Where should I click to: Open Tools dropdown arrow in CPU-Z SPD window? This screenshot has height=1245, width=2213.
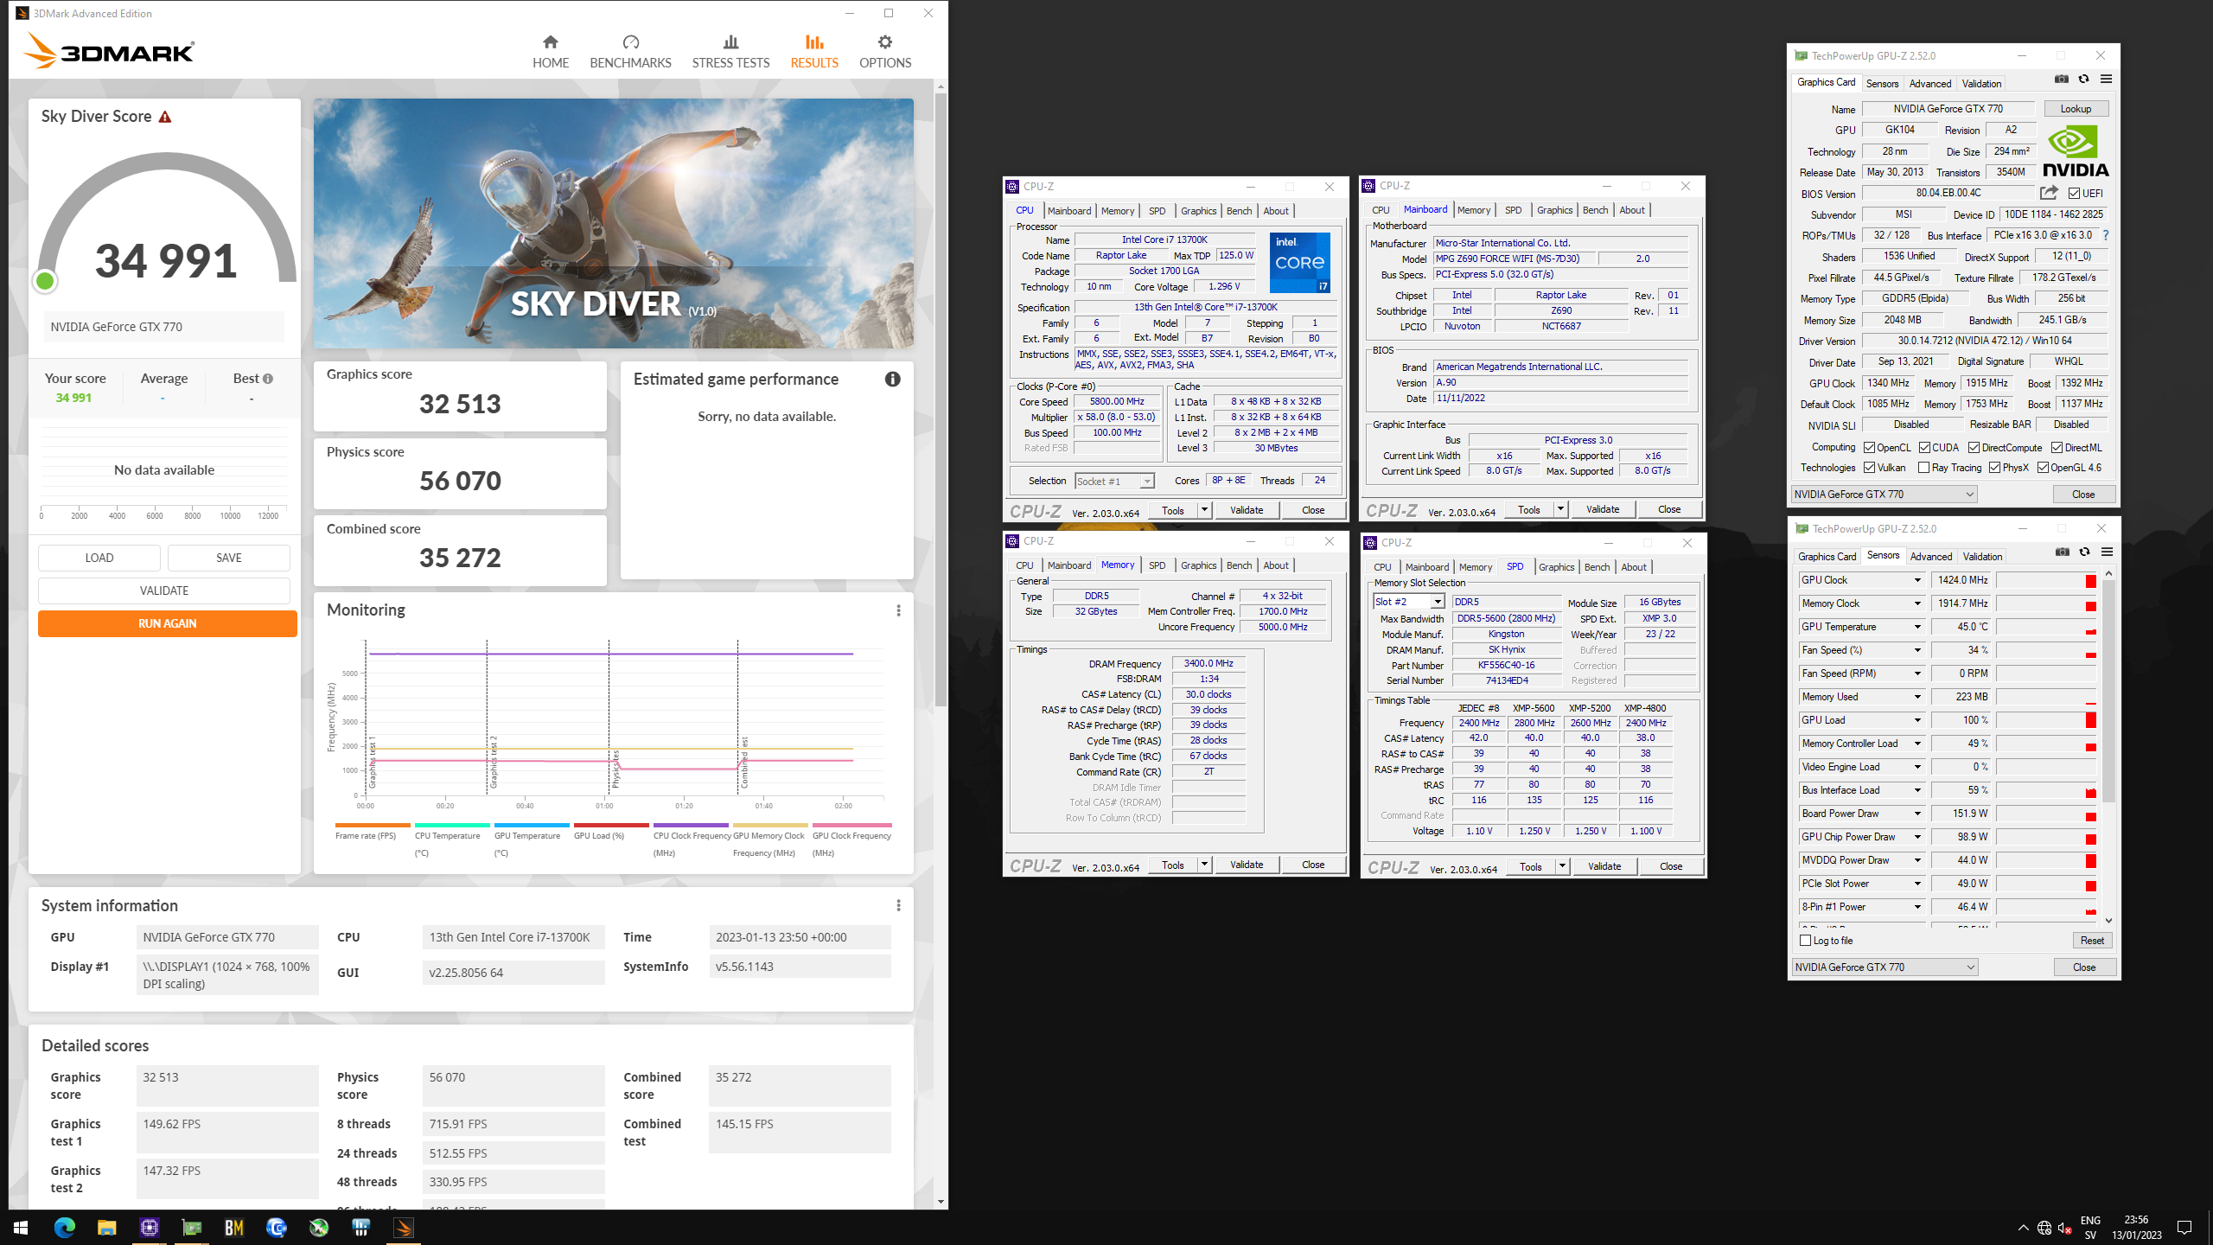(x=1562, y=866)
